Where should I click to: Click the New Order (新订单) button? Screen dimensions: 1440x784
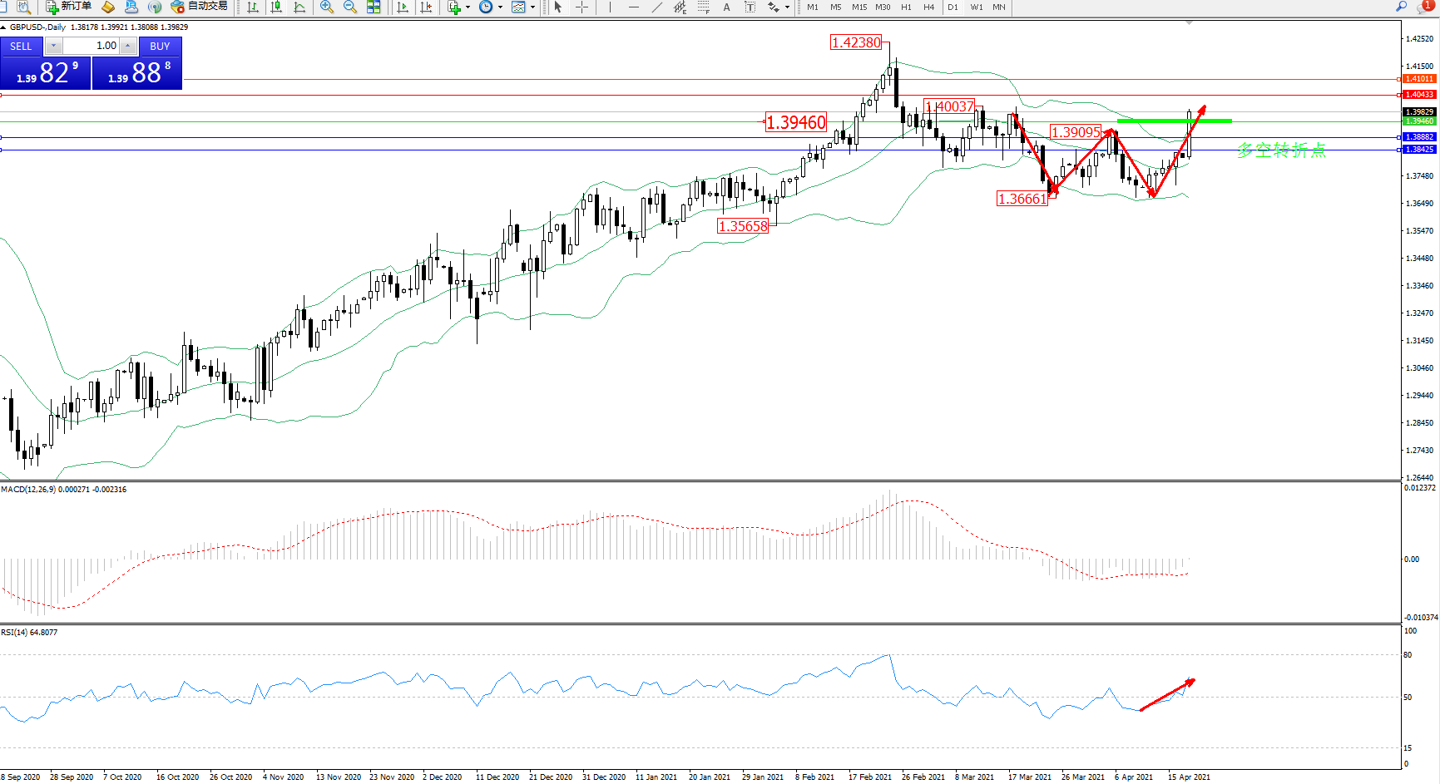pos(68,7)
